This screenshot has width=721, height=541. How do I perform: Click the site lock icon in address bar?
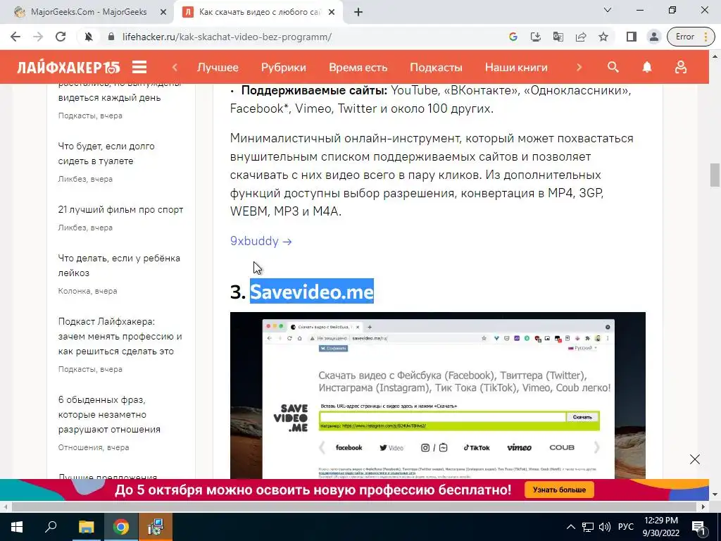pos(111,37)
